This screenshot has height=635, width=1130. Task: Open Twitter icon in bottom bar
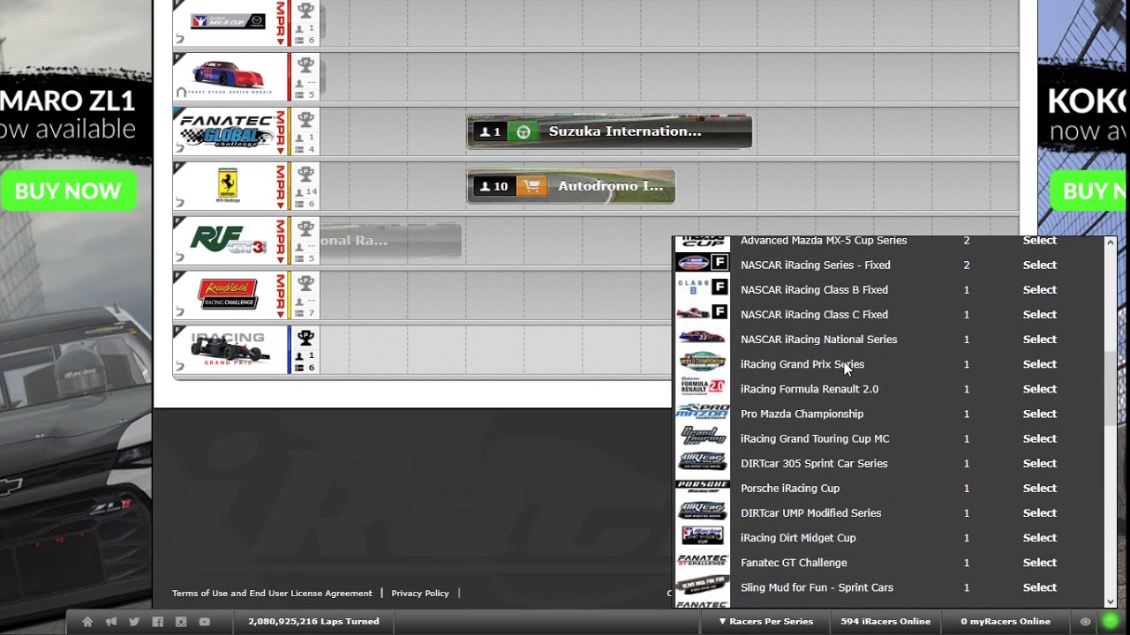[134, 622]
